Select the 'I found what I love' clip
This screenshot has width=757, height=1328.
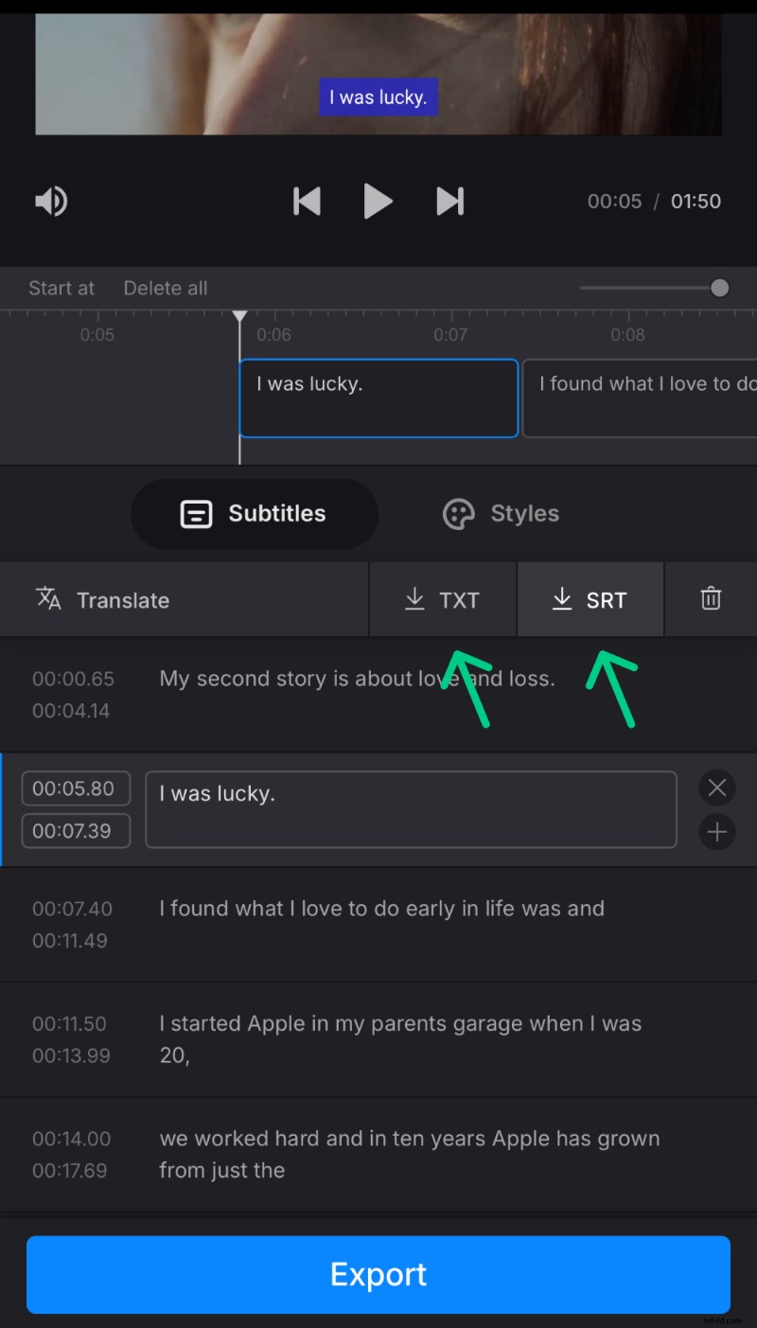click(639, 398)
